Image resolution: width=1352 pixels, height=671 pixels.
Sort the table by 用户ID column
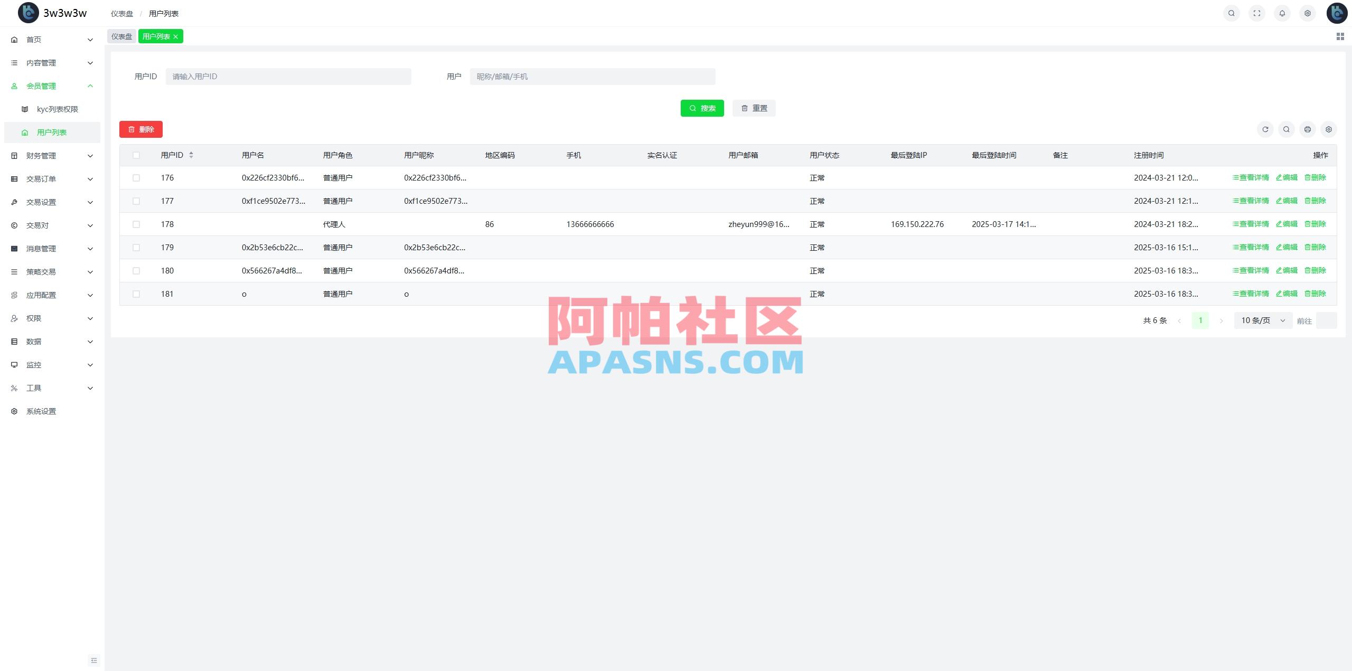coord(191,155)
